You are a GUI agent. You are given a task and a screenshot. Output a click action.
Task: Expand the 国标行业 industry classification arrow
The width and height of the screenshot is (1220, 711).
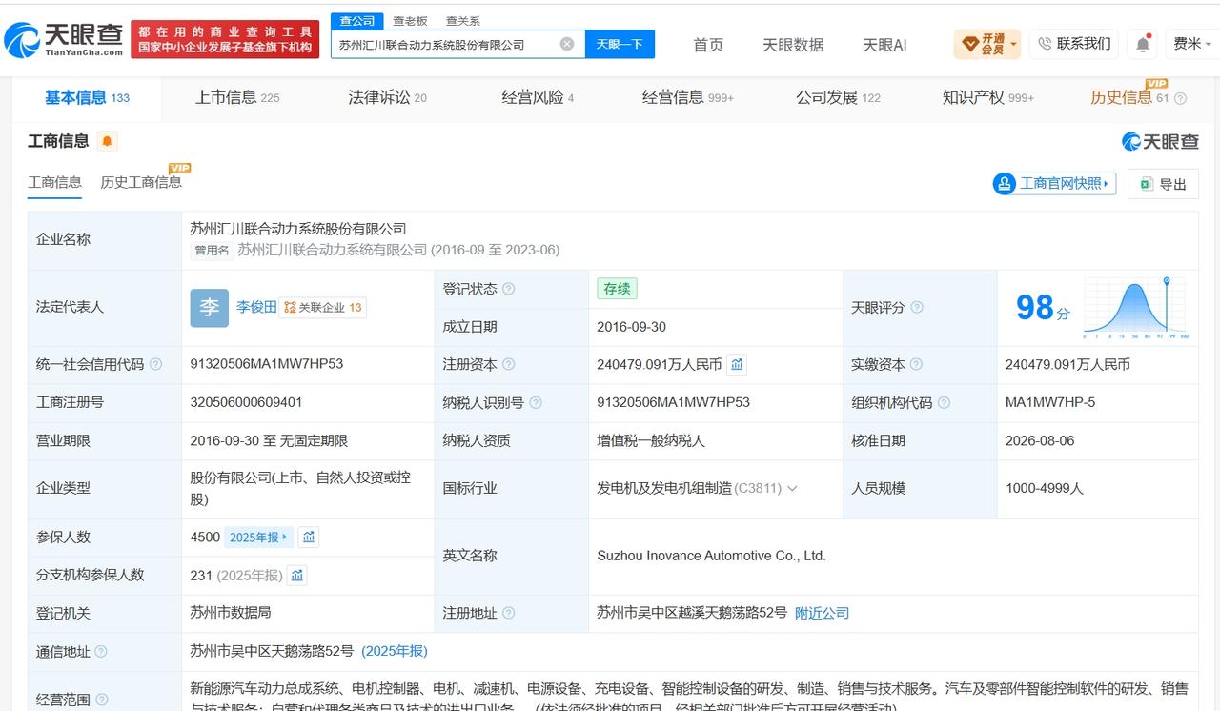pyautogui.click(x=792, y=488)
